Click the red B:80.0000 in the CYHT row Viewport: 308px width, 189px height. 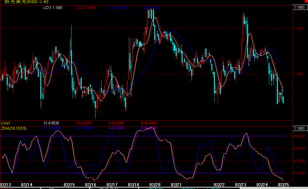pos(149,123)
